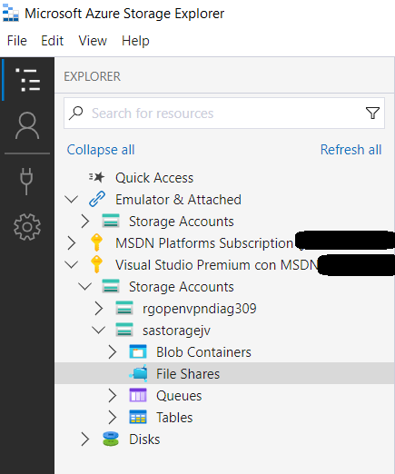Click the Collapse all link
Screen dimensions: 395x474
coord(101,150)
